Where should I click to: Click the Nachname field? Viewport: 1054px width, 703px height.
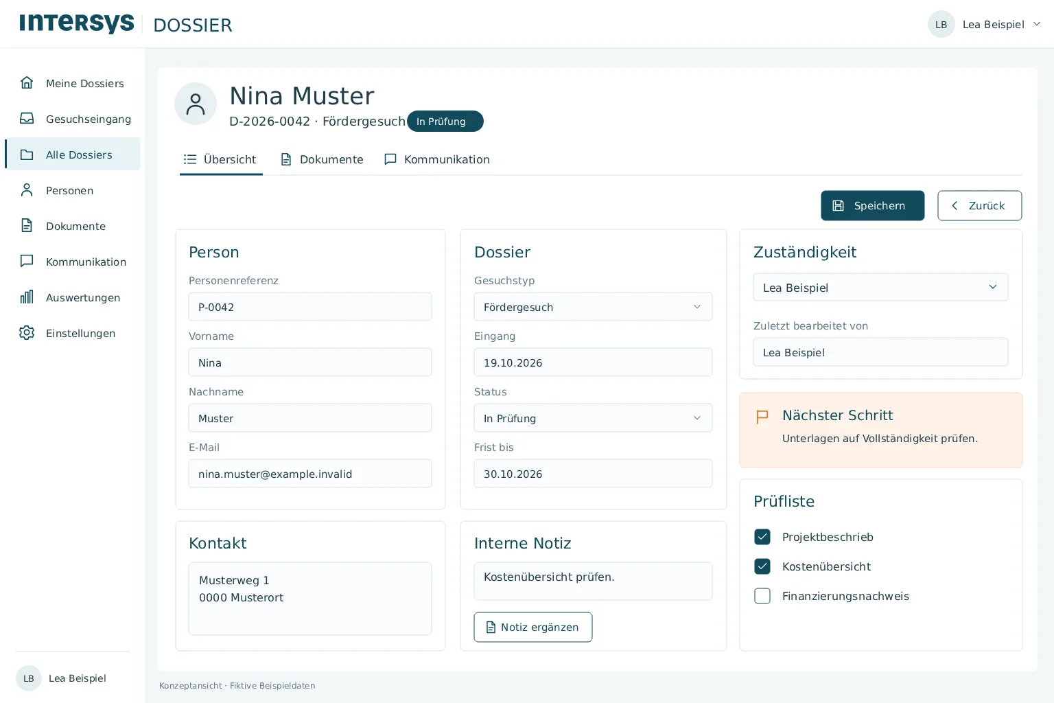click(310, 418)
